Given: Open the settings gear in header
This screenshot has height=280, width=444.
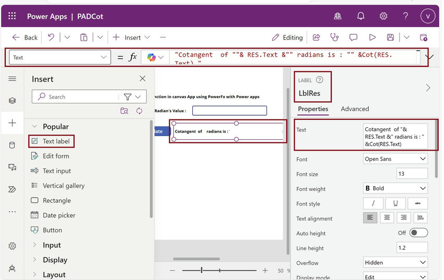Looking at the screenshot, I should pos(383,16).
